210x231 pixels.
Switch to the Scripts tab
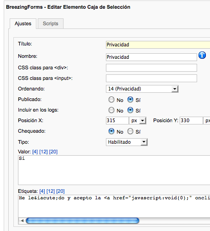pyautogui.click(x=51, y=23)
